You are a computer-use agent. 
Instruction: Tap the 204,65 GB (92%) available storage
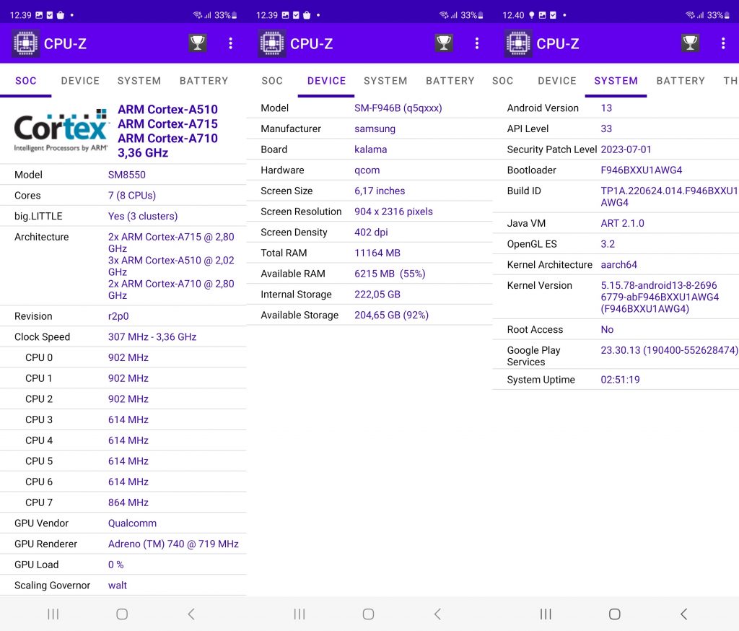(x=392, y=315)
